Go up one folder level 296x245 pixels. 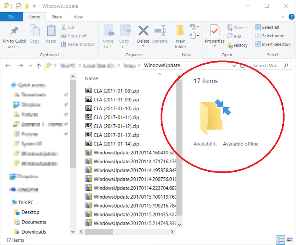(x=39, y=66)
